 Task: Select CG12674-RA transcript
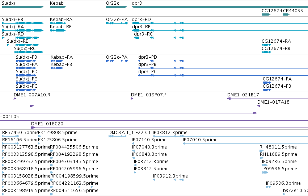[266, 45]
